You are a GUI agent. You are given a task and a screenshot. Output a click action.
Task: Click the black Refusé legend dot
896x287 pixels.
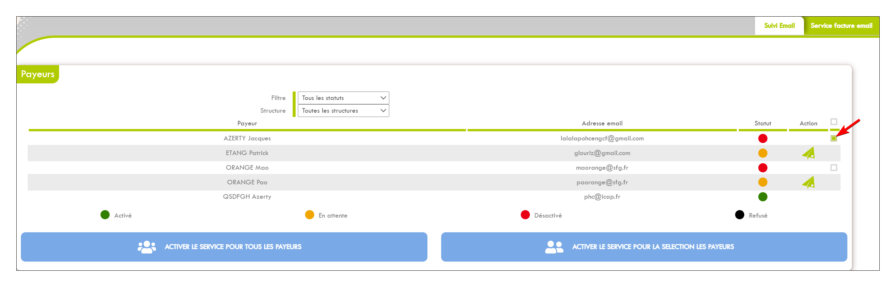click(739, 215)
